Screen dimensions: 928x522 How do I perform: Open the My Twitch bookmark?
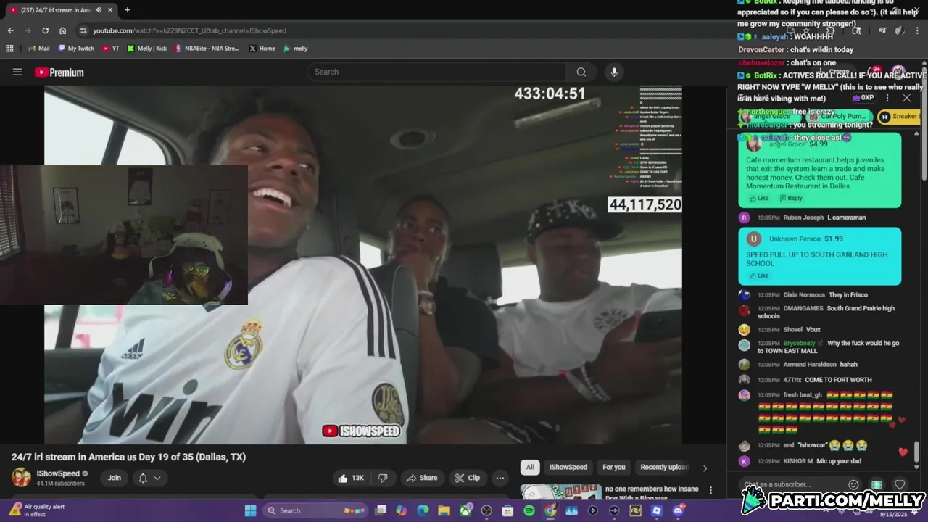[75, 49]
